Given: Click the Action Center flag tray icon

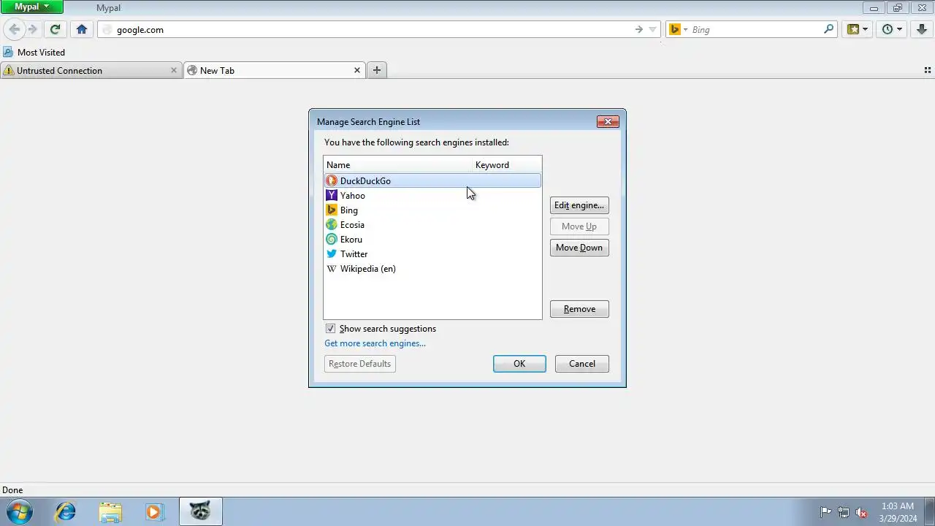Looking at the screenshot, I should [x=826, y=512].
